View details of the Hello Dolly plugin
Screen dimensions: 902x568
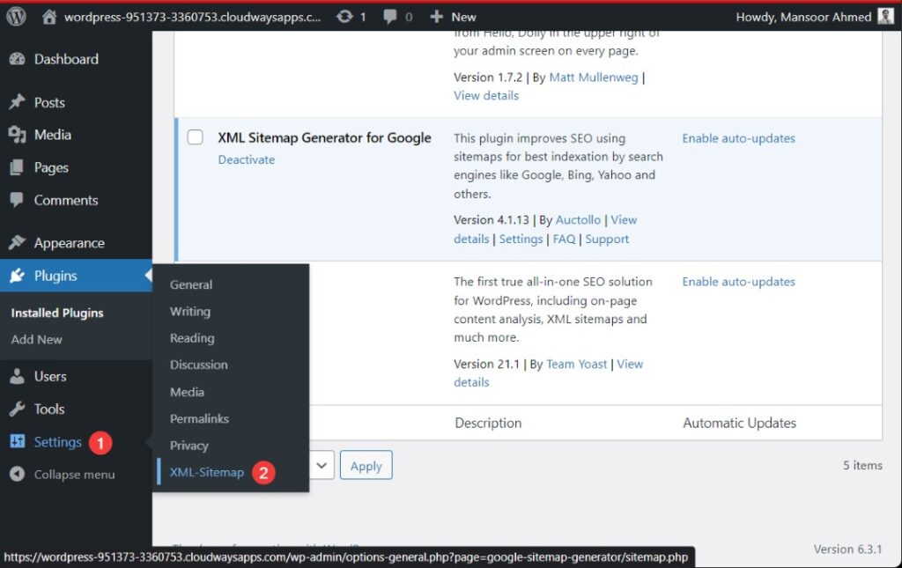point(486,95)
